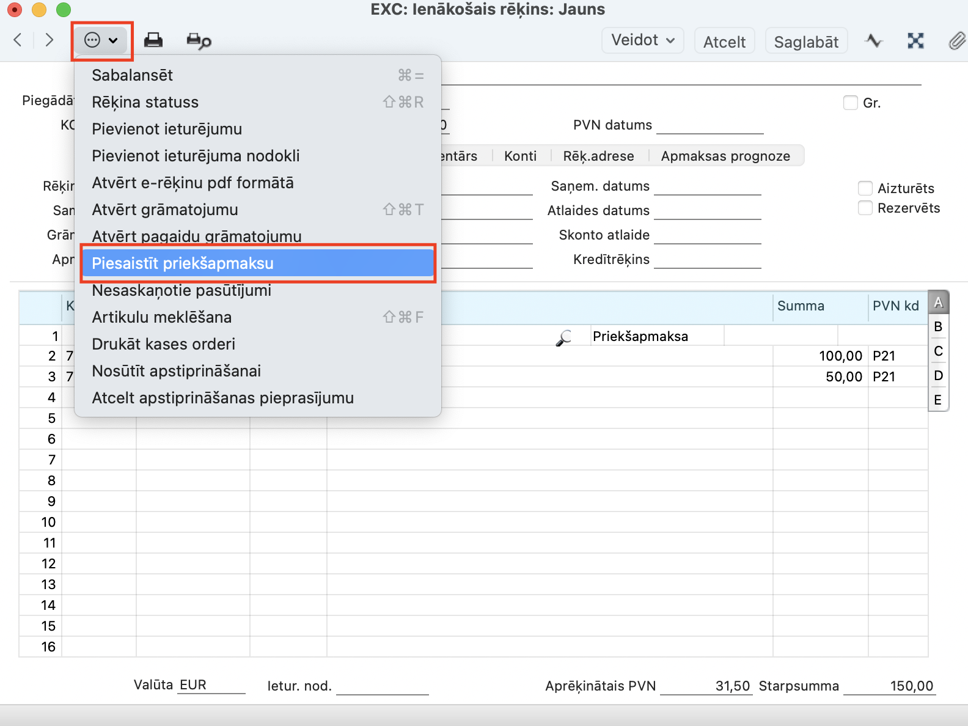The width and height of the screenshot is (968, 726).
Task: Click the PVN datums input field
Action: coord(710,125)
